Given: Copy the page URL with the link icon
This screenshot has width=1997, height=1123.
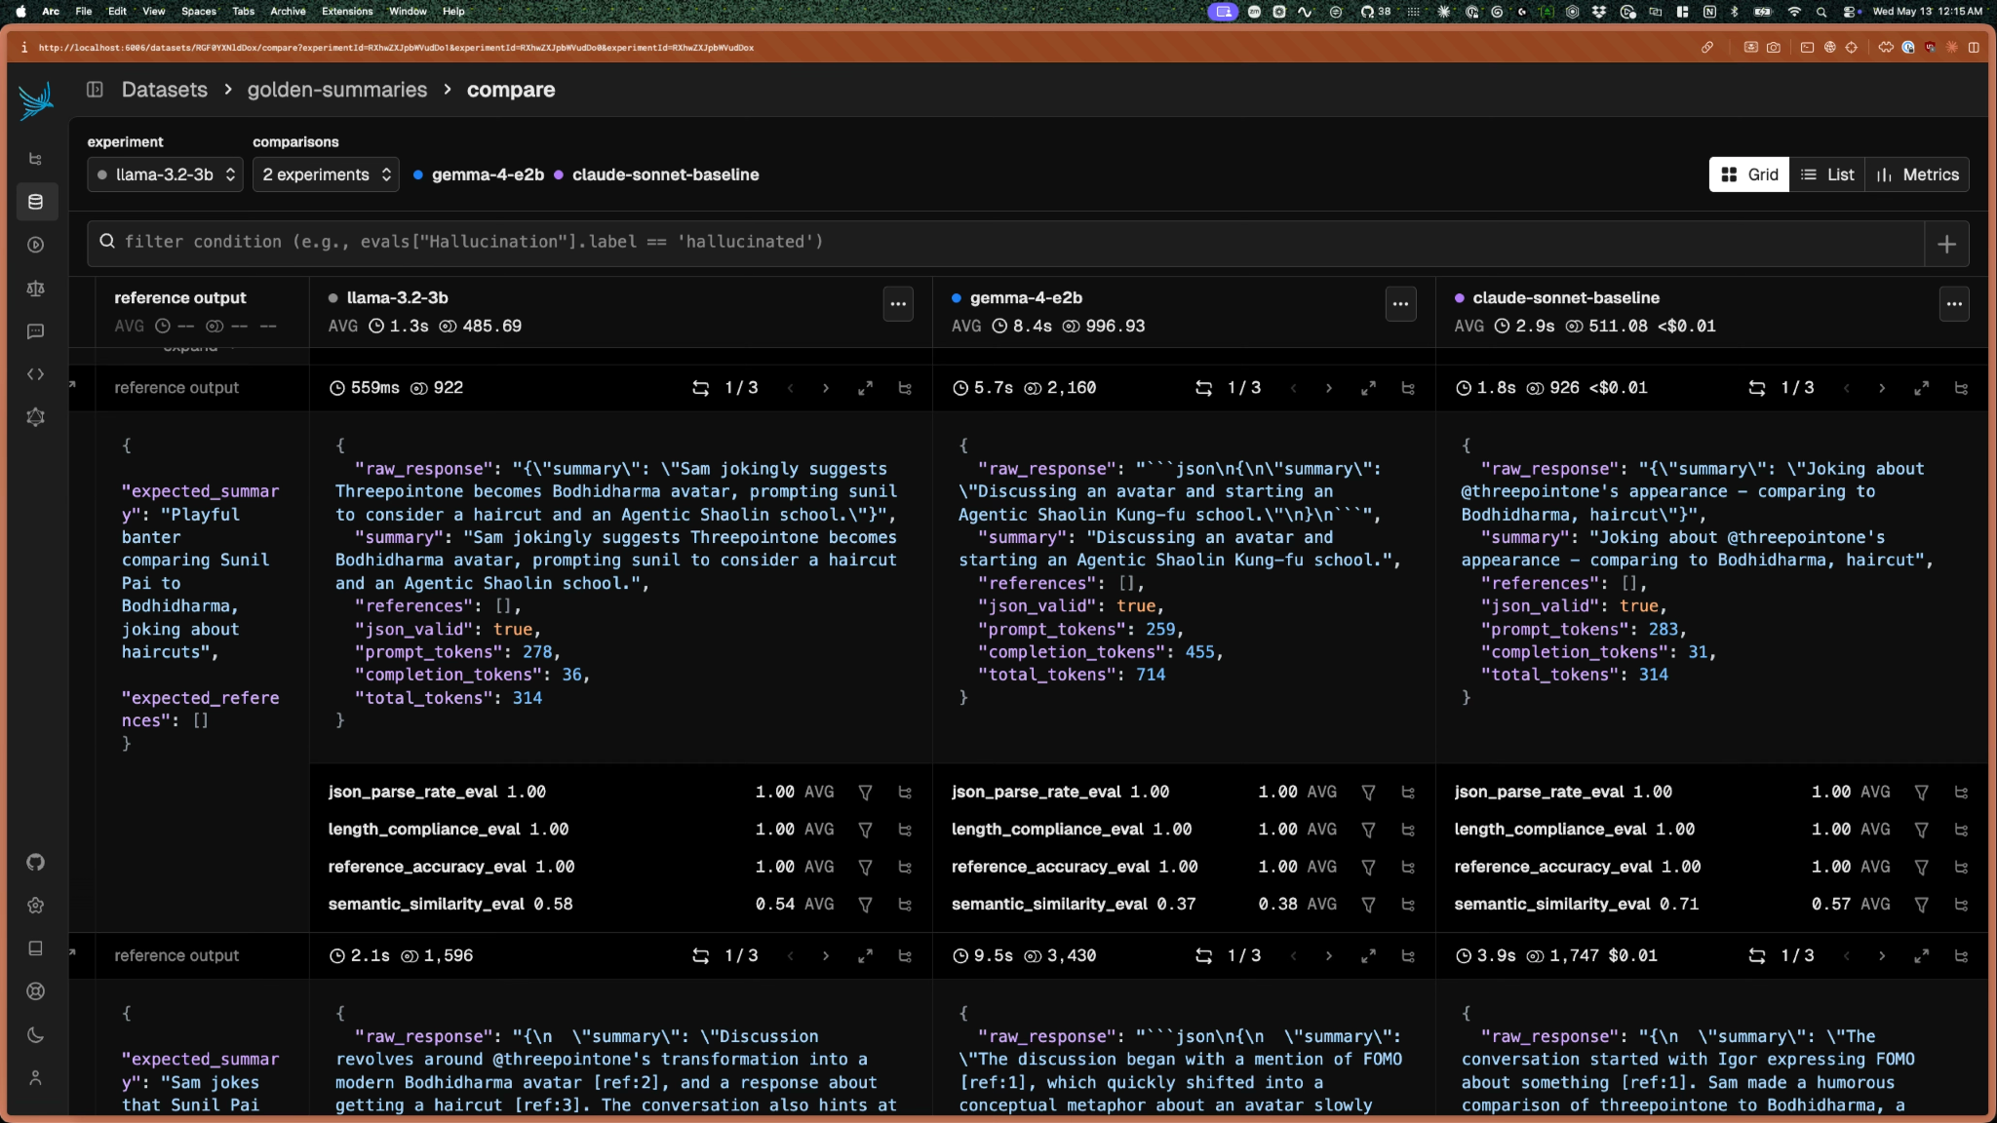Looking at the screenshot, I should pyautogui.click(x=1707, y=47).
